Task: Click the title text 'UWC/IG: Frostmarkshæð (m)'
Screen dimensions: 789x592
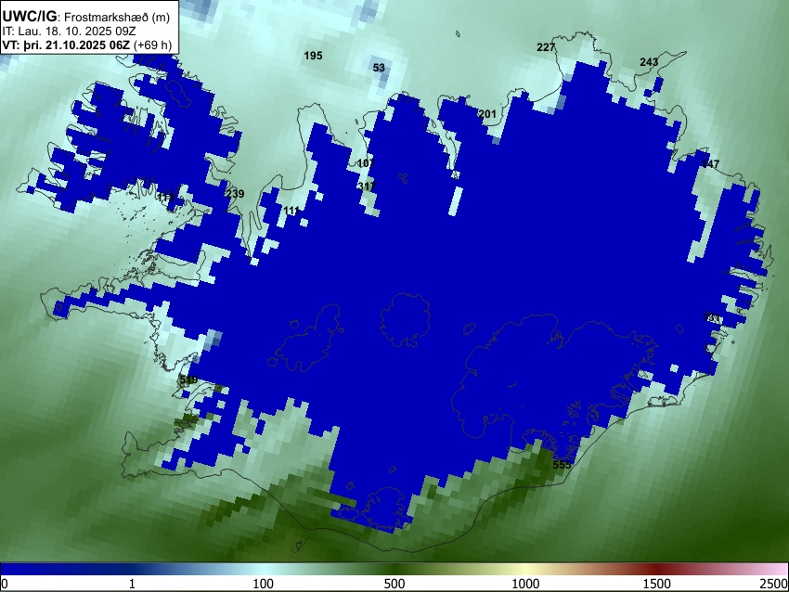Action: pos(86,17)
